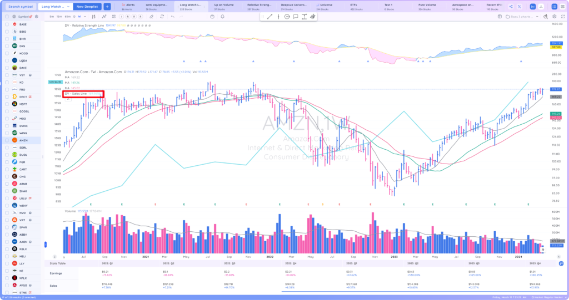Screen dimensions: 569x300
Task: Open the clipboard icon next to the bell
Action: [212, 17]
